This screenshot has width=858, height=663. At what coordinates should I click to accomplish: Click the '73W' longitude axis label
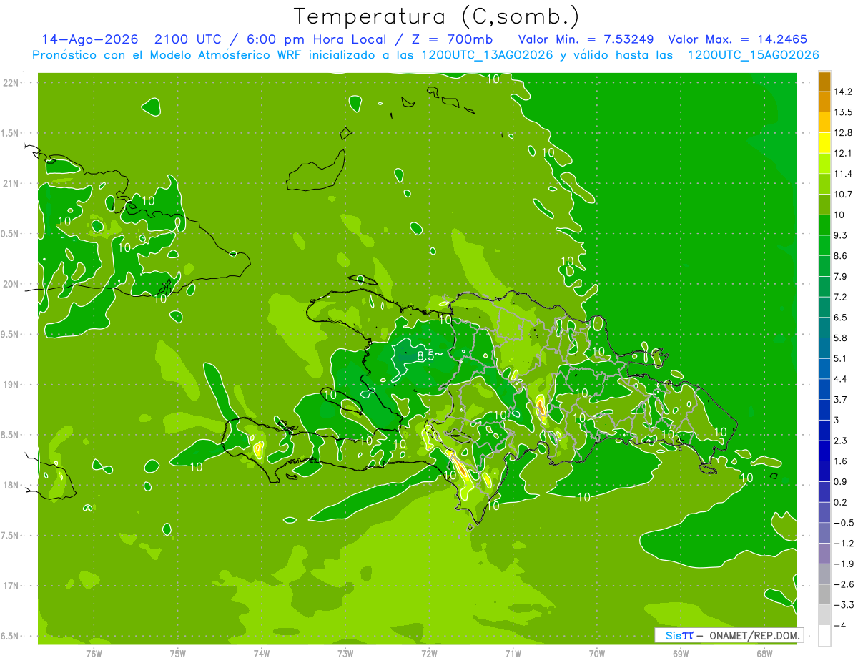345,652
